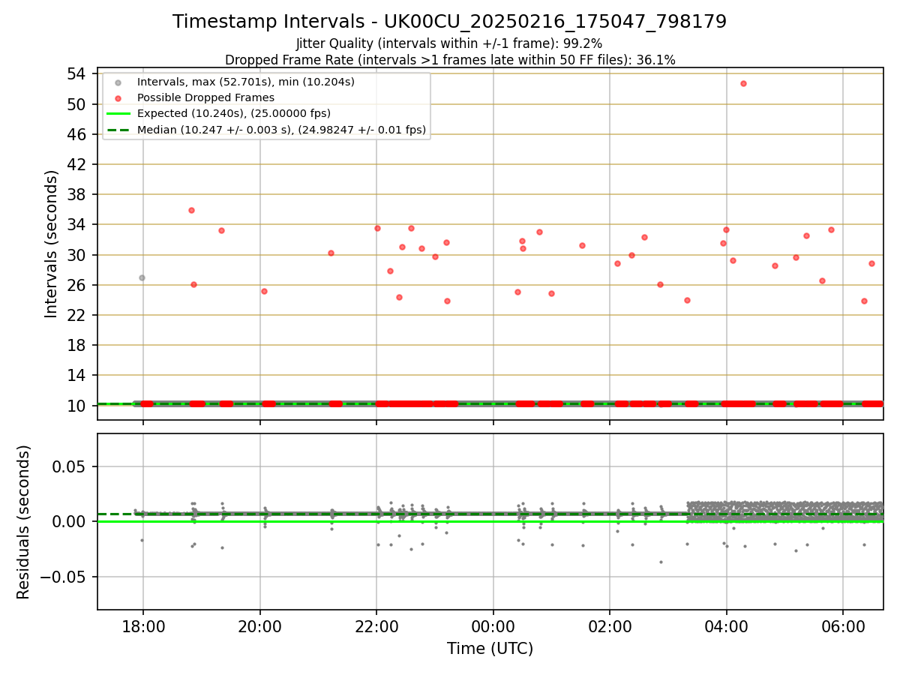Click the '06:00' x-axis tick label
Image resolution: width=900 pixels, height=675 pixels.
(843, 625)
